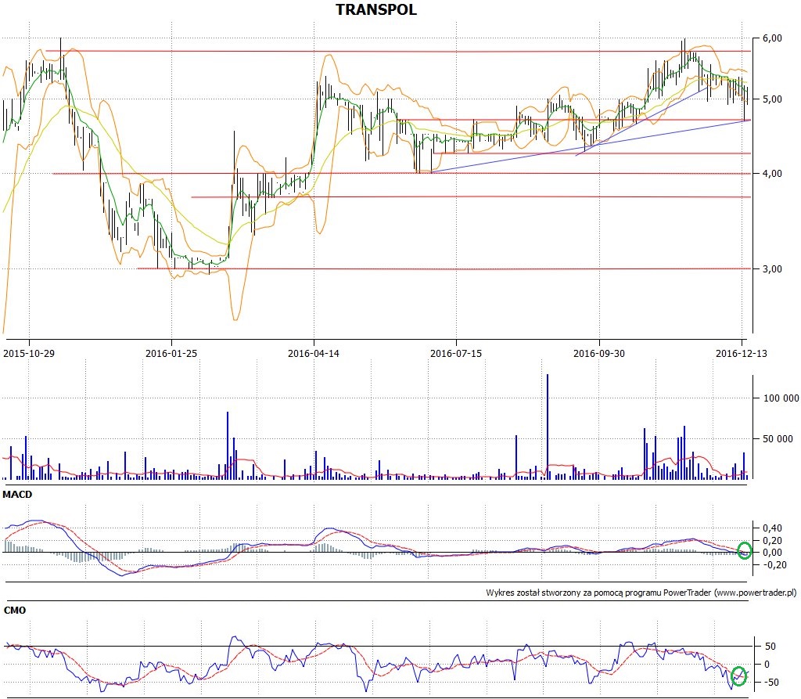Select the 6,00 price axis label
801x699 pixels.
(772, 38)
